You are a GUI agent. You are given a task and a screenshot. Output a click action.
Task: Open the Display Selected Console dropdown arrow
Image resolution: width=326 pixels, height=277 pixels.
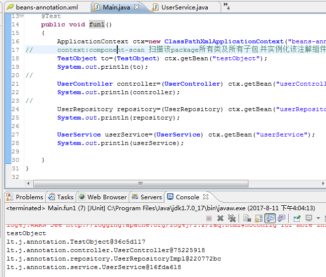[x=318, y=218]
